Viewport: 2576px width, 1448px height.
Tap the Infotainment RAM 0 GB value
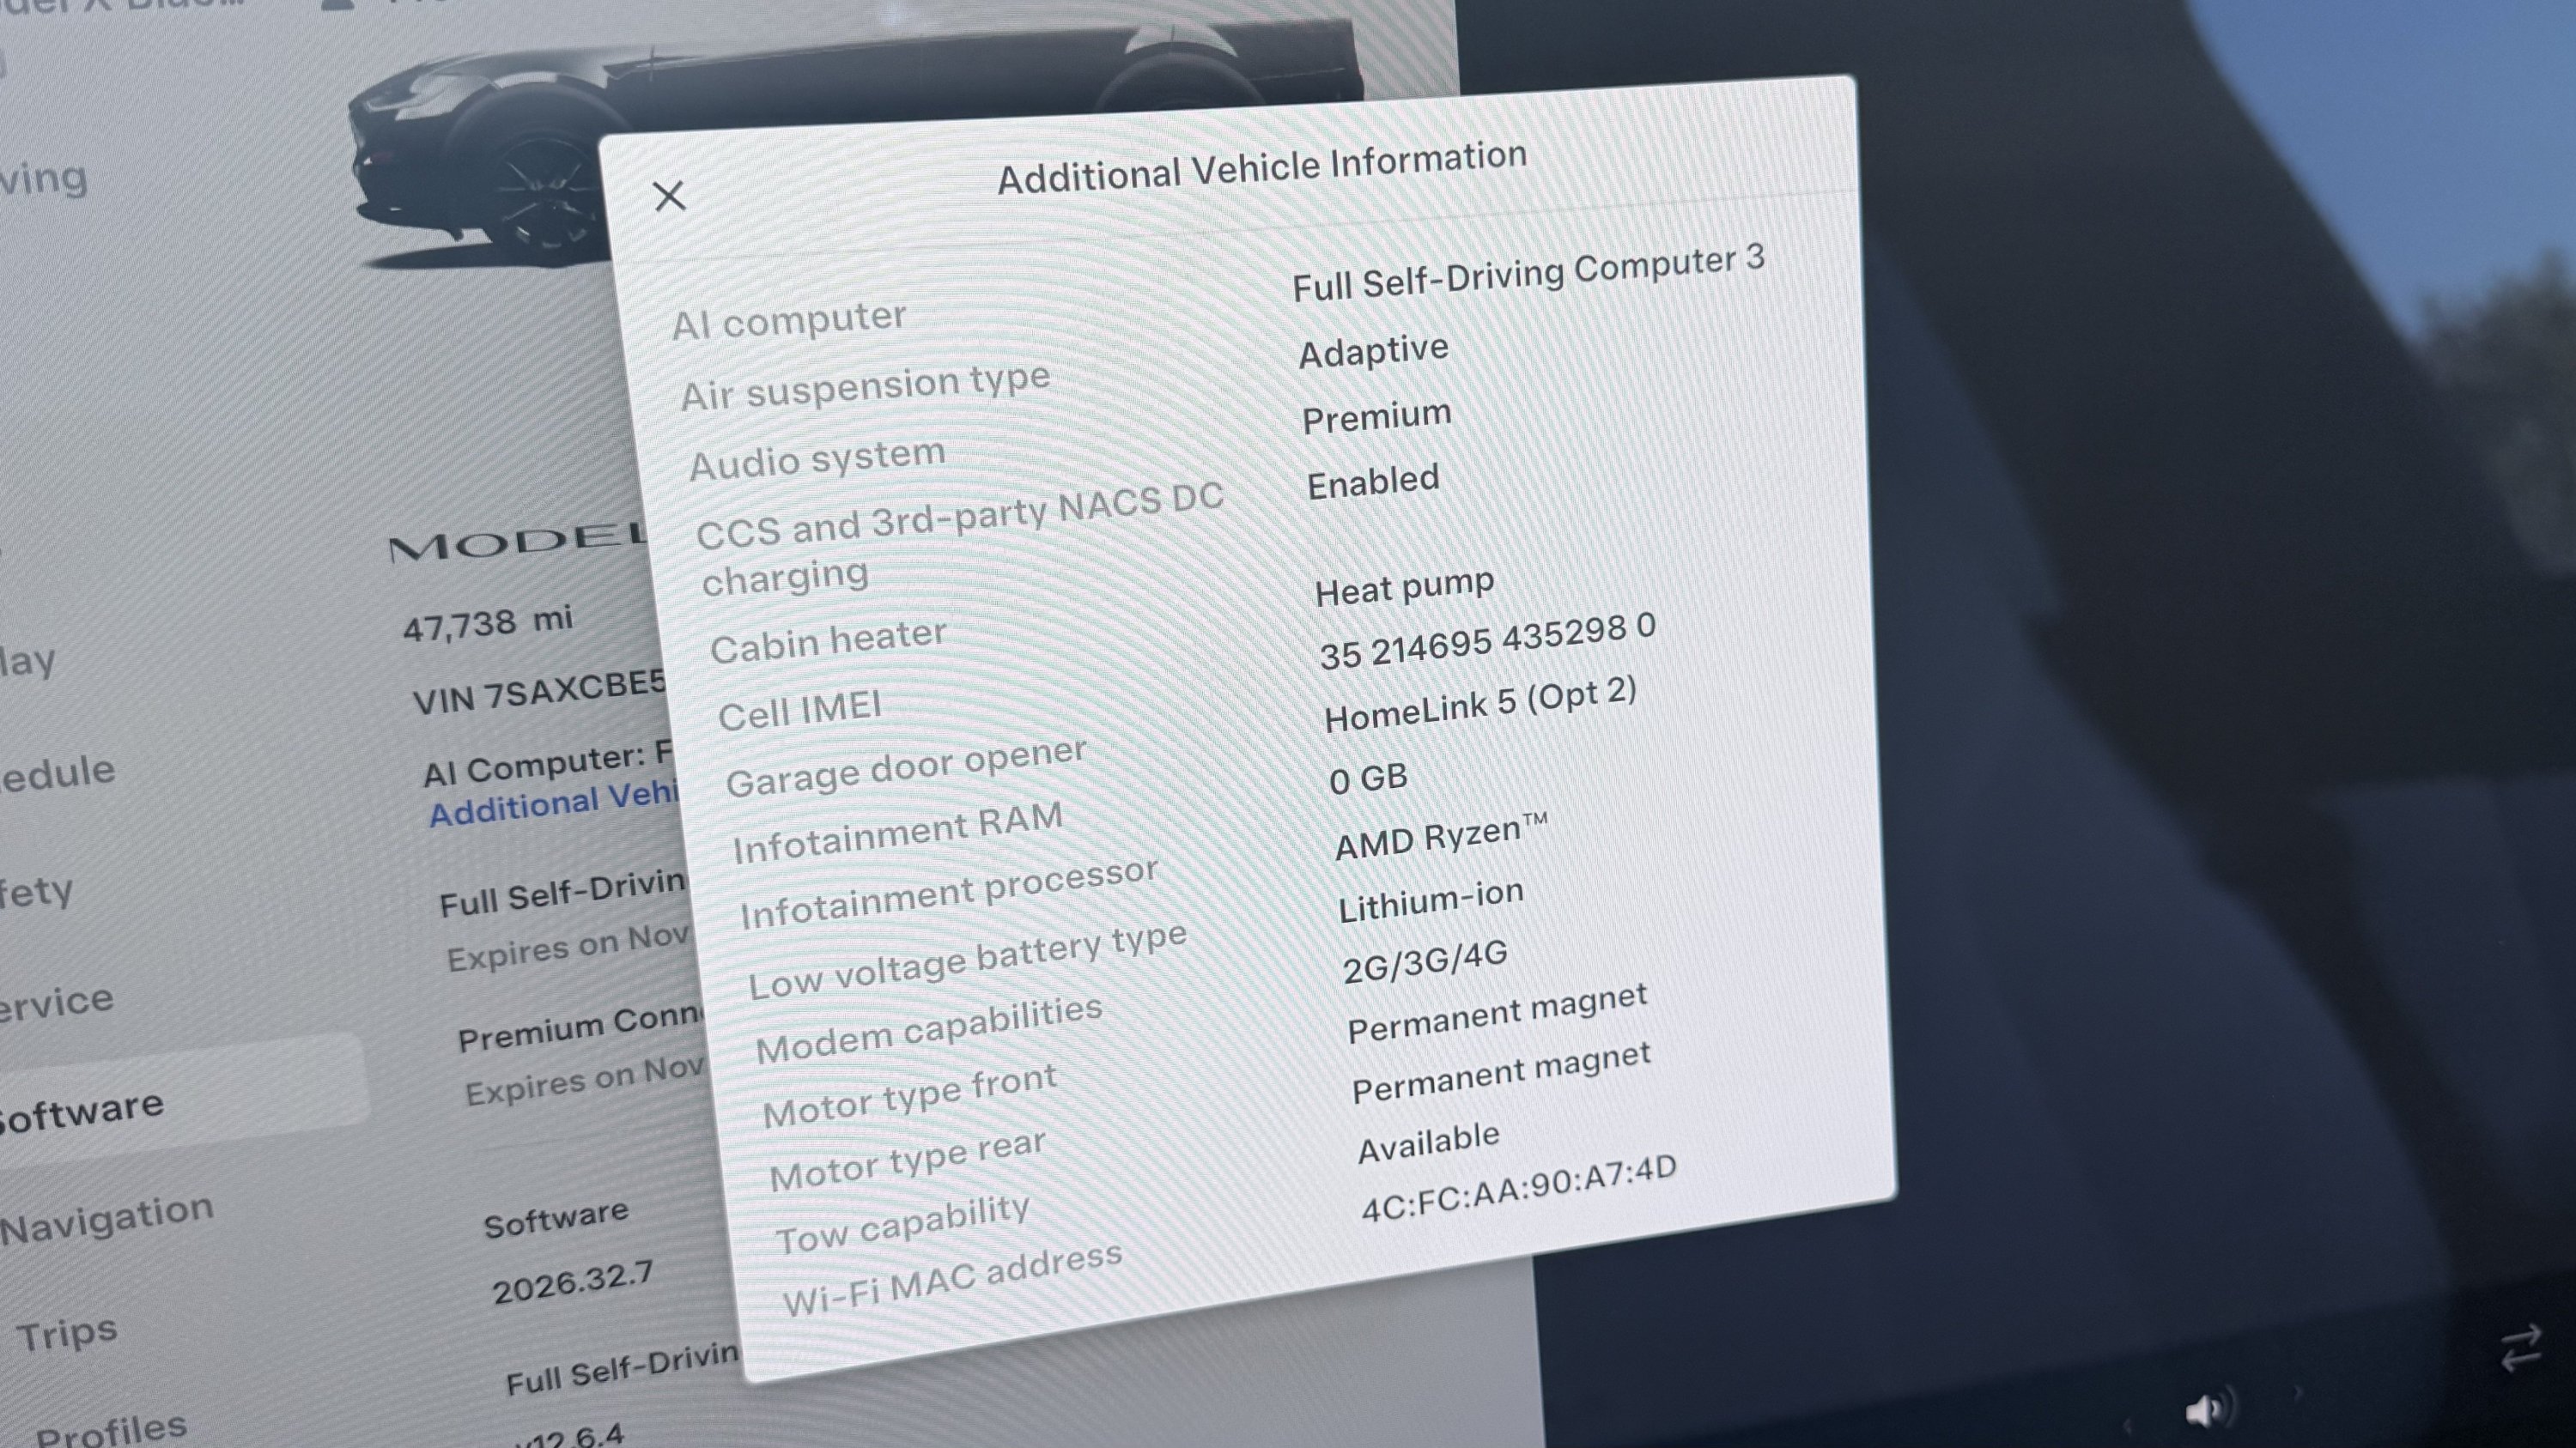click(x=1368, y=779)
